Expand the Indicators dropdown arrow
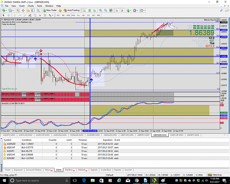The width and height of the screenshot is (230, 184). pos(131,10)
